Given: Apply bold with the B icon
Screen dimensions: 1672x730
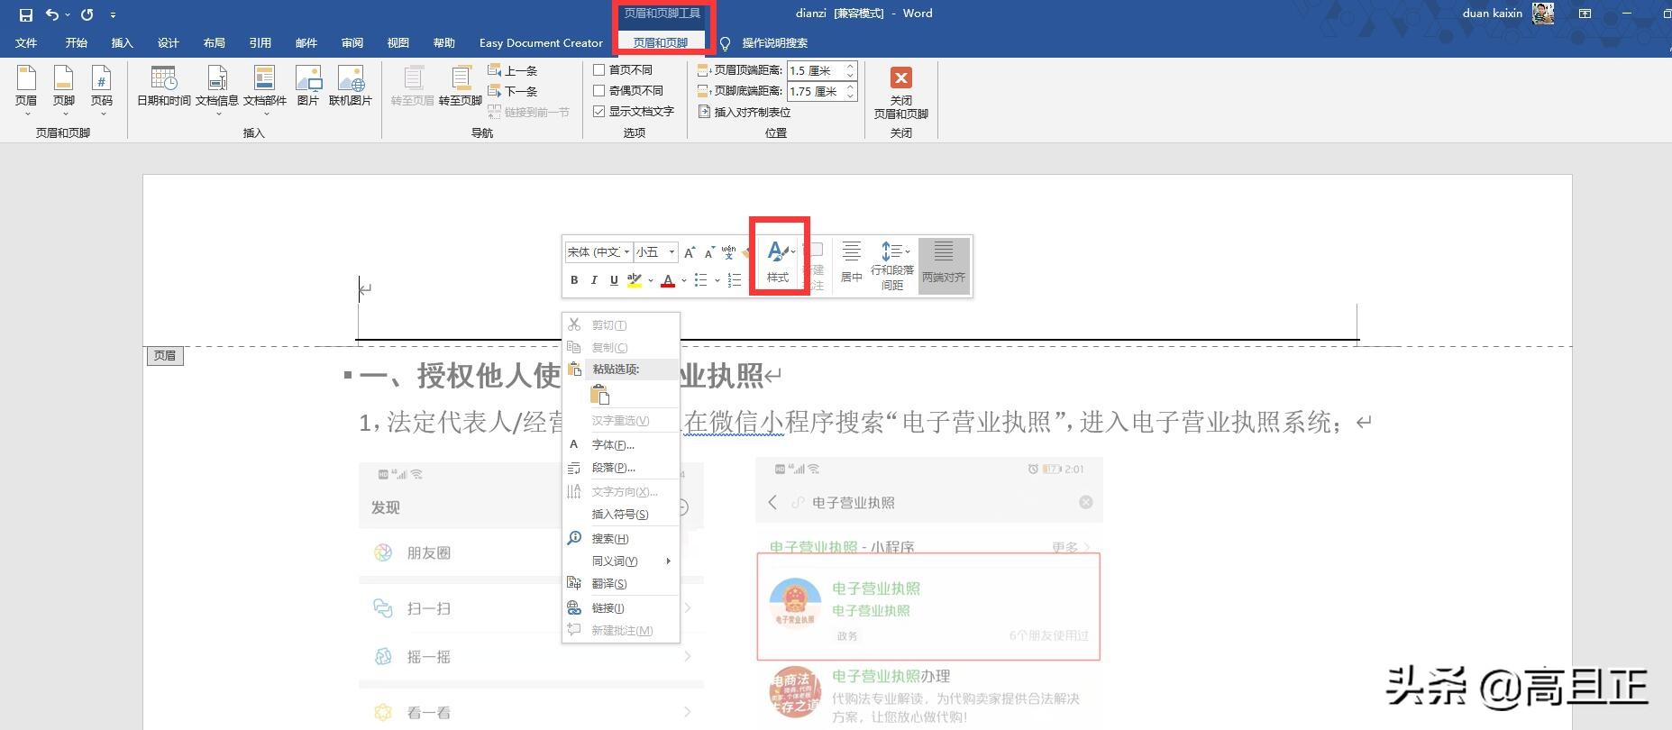Looking at the screenshot, I should (574, 280).
